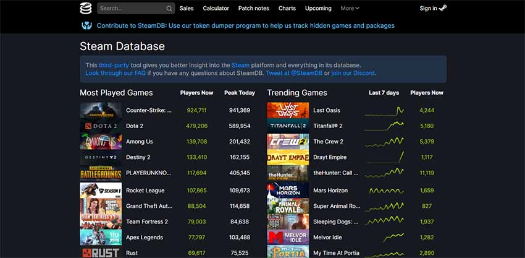Open the join our Discord link
Viewport: 525px width, 258px height.
coord(353,73)
